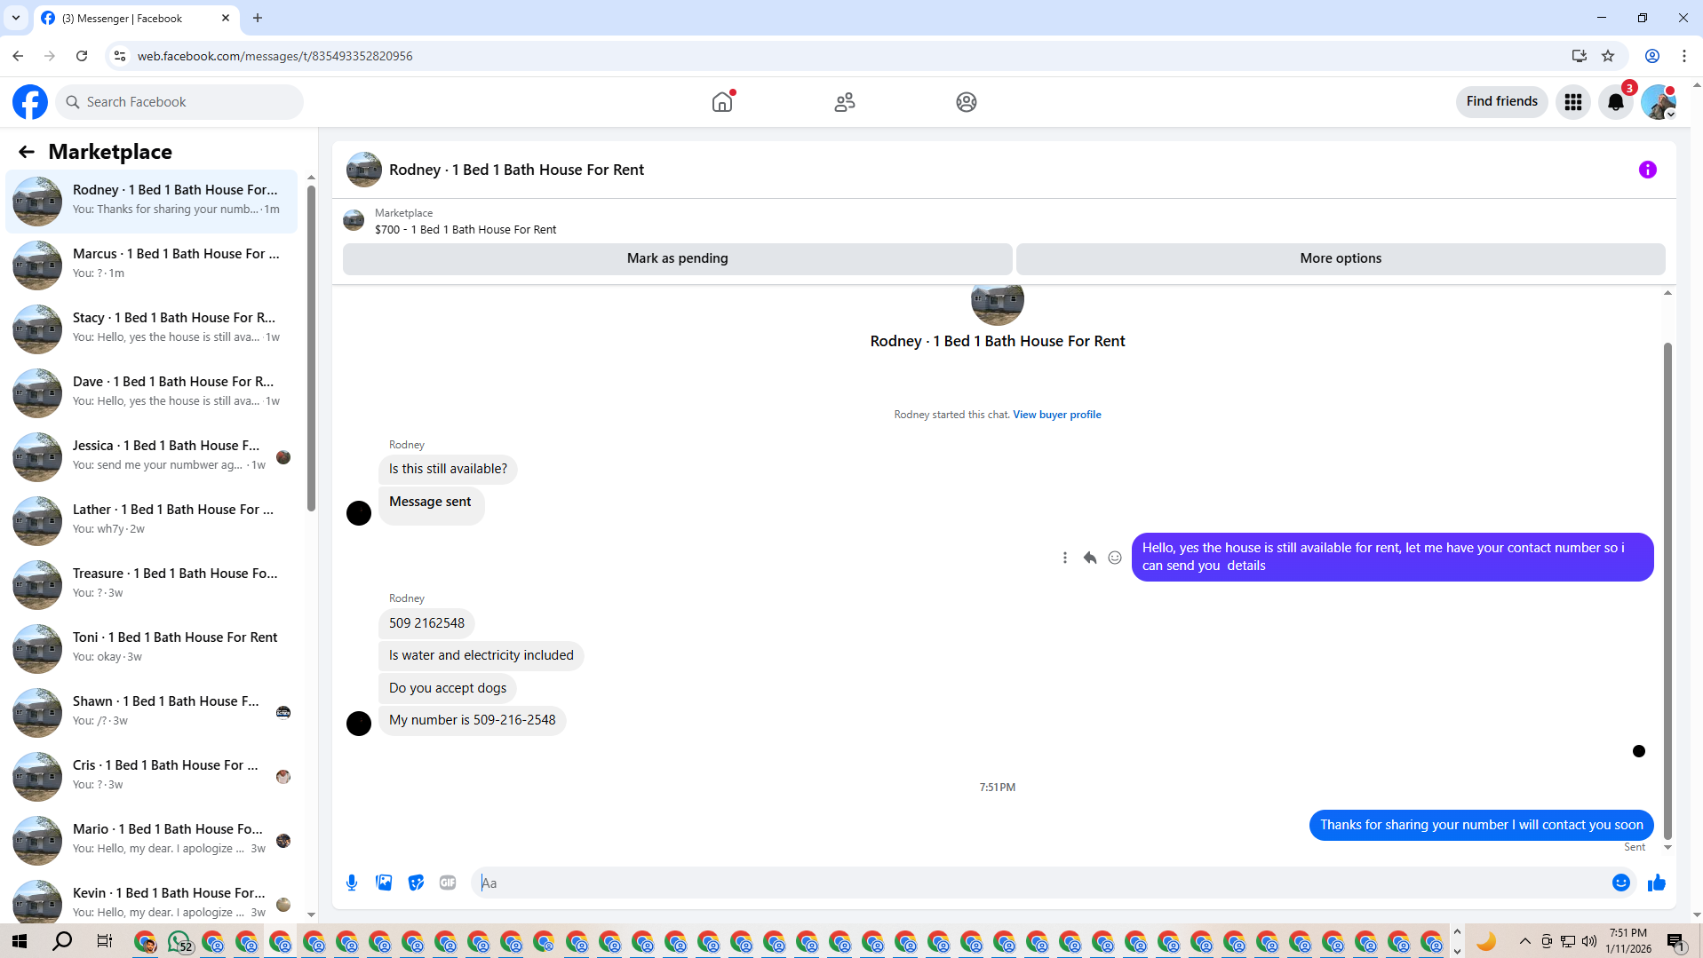Mark the listing as pending
This screenshot has width=1703, height=958.
(678, 258)
